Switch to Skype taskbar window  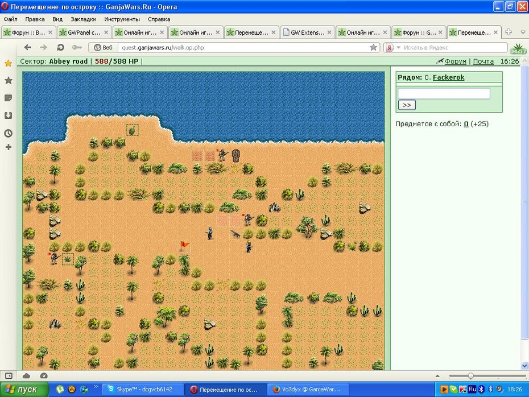tap(143, 390)
